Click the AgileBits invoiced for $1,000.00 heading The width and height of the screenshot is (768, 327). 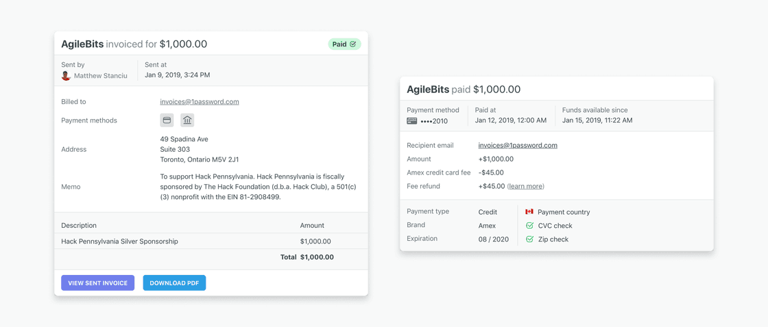134,44
